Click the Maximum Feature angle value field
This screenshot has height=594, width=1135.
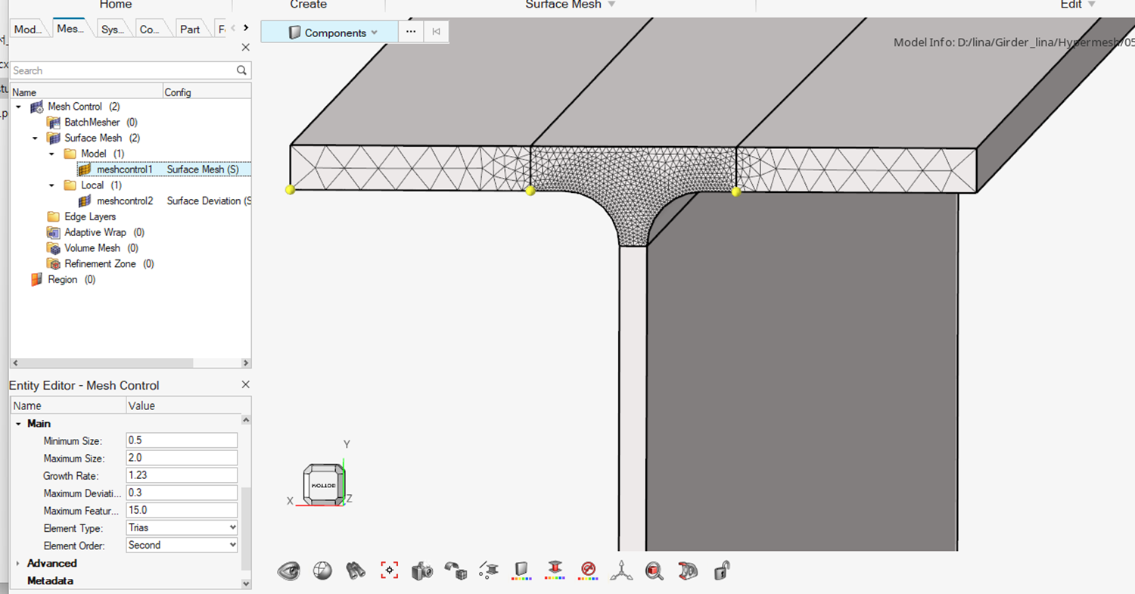click(182, 510)
